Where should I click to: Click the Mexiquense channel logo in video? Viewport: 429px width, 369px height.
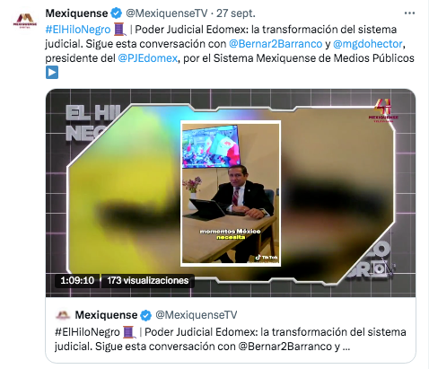(383, 110)
